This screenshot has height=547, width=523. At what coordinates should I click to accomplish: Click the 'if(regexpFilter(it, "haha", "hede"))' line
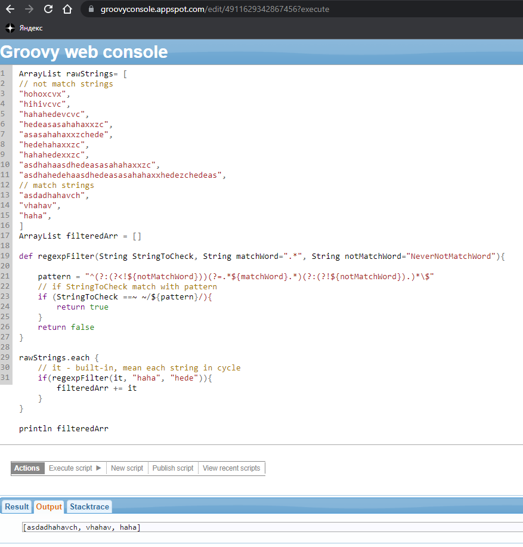click(125, 378)
